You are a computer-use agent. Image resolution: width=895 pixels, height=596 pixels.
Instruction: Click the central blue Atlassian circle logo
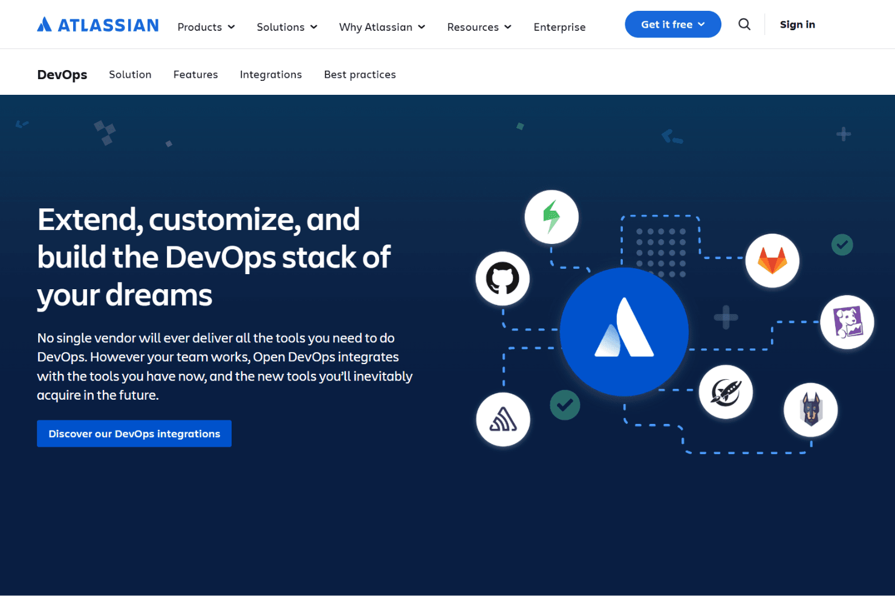624,332
